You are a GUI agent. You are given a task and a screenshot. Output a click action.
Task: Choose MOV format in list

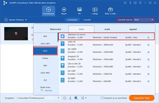tap(45, 51)
